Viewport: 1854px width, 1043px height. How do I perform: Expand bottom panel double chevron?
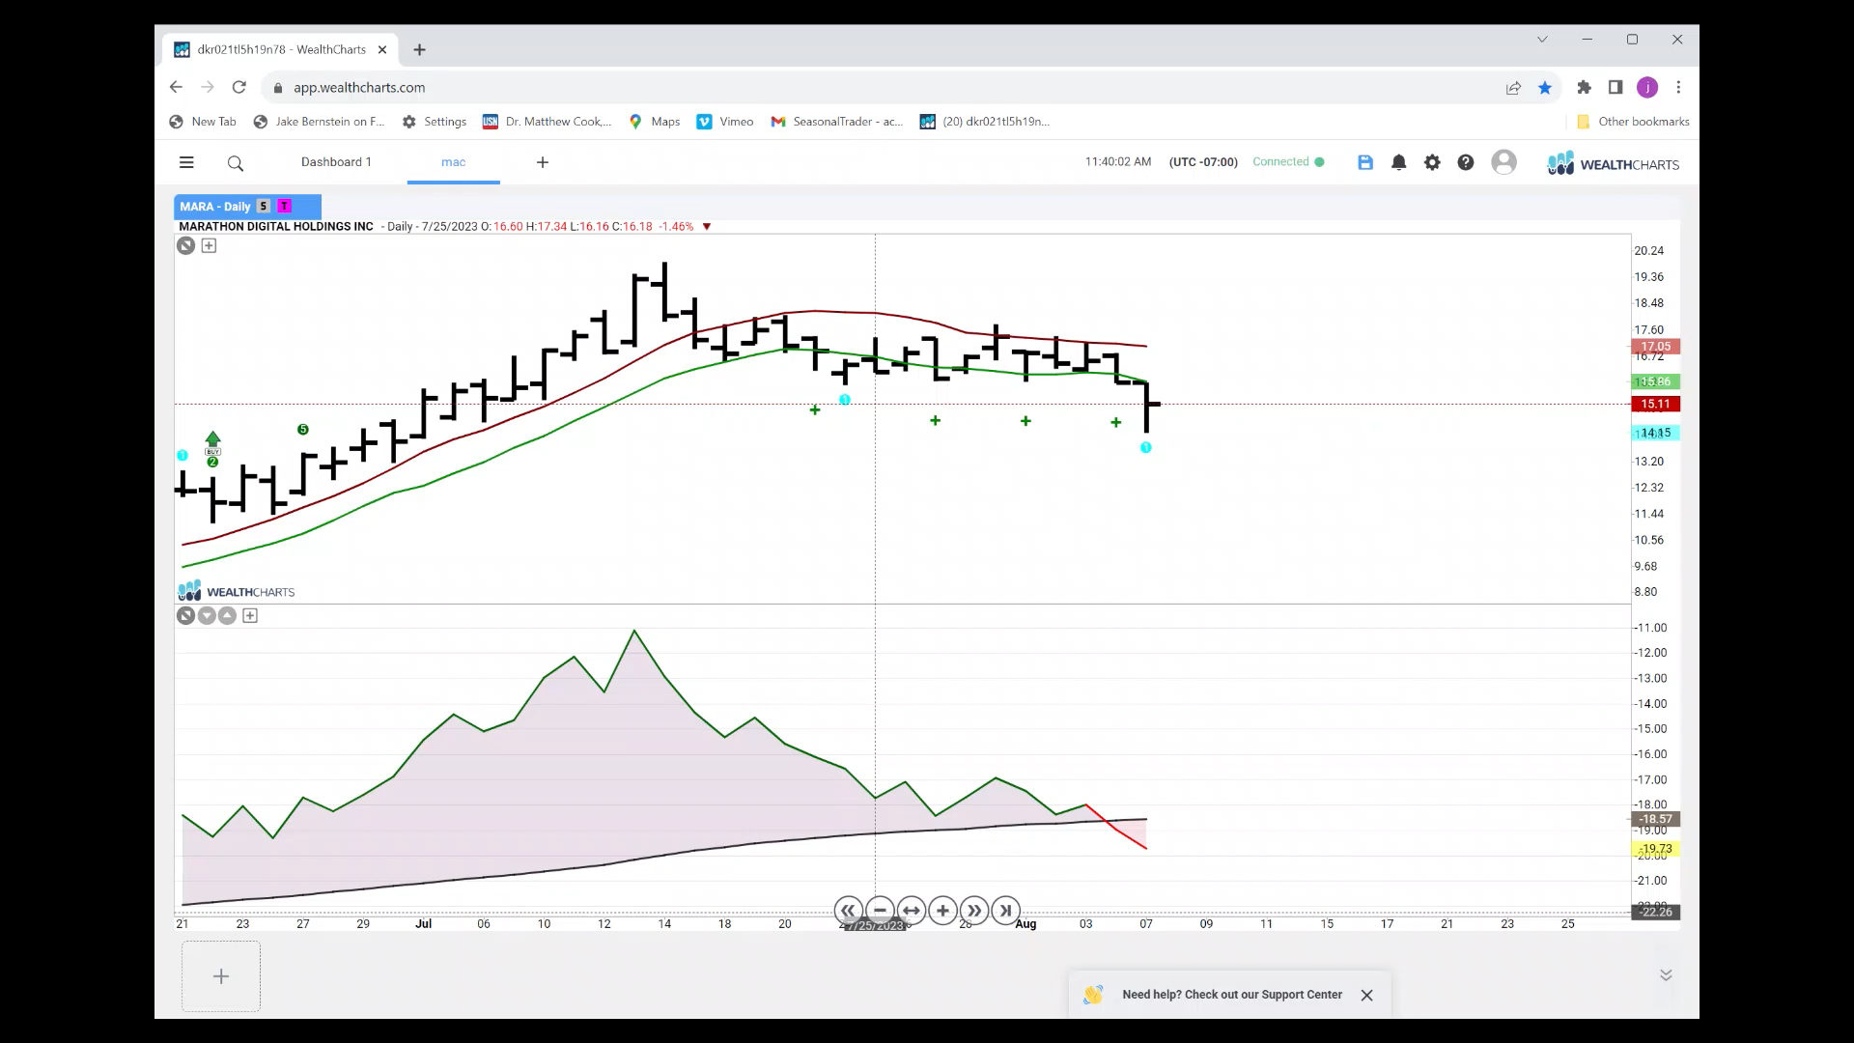1666,975
